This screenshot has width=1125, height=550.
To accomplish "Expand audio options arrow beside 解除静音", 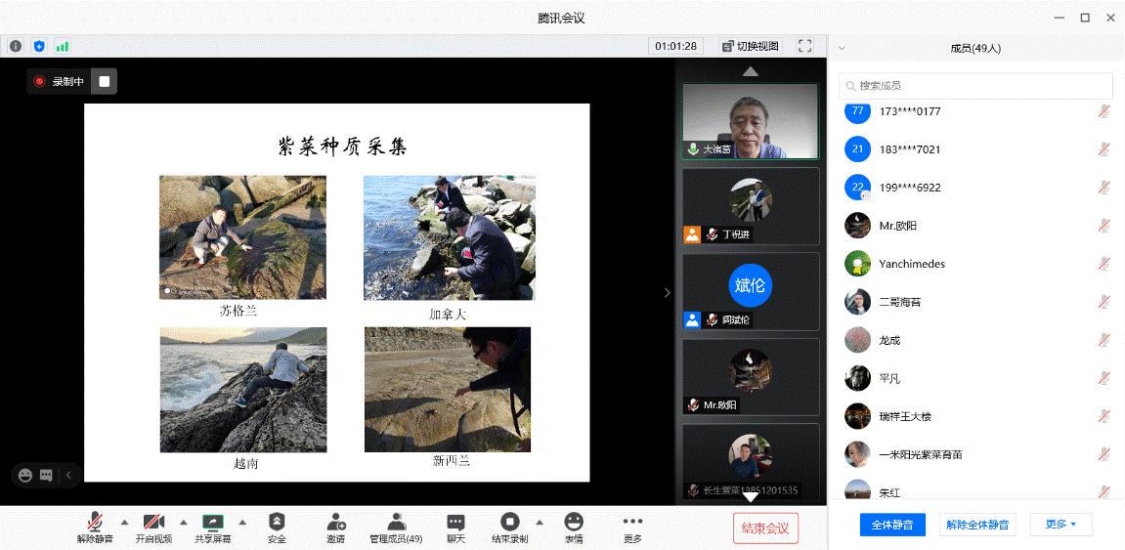I will click(x=124, y=522).
